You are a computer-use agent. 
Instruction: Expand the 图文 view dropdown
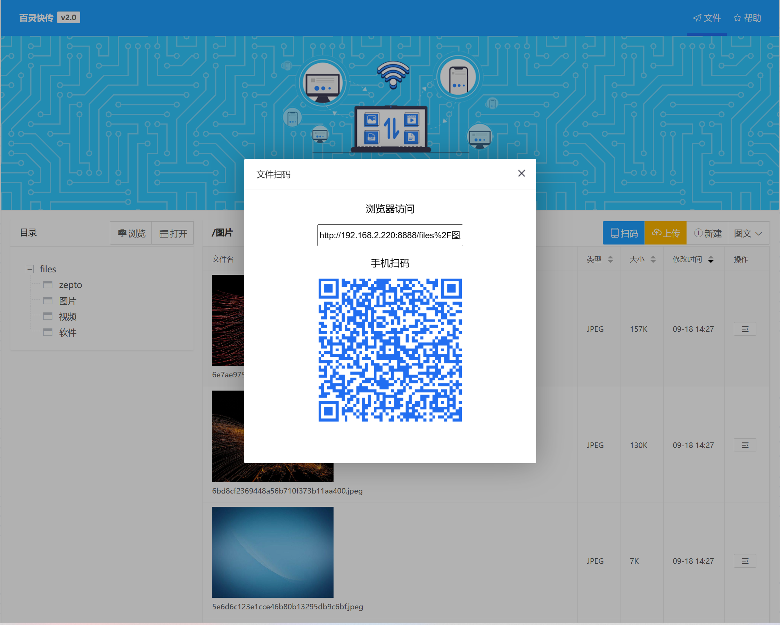(748, 233)
